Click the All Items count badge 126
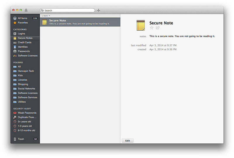The height and width of the screenshot is (158, 234). coord(35,18)
